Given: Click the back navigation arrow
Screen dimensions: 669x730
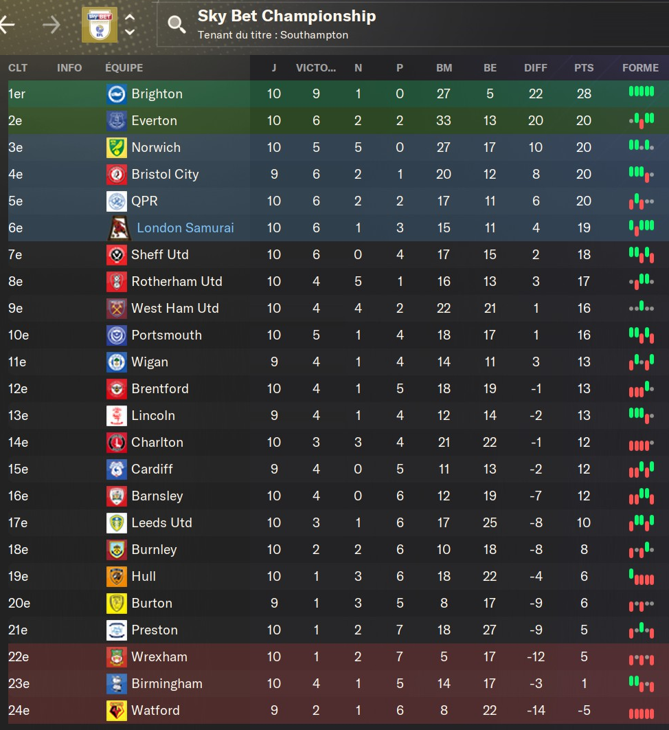Looking at the screenshot, I should tap(8, 25).
